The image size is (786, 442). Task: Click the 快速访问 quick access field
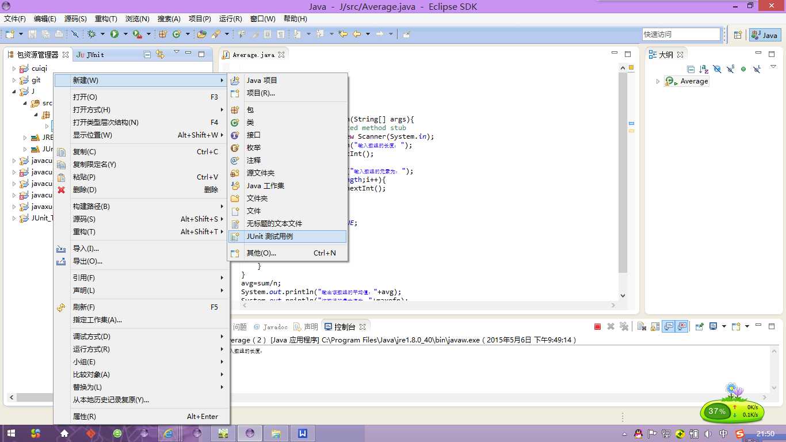pyautogui.click(x=681, y=35)
